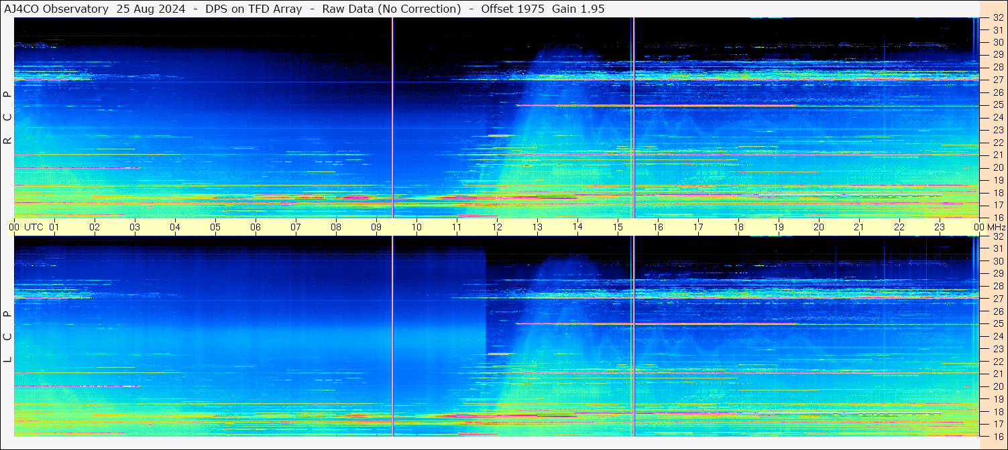Click the 'MHz' unit label on the time axis
The image size is (1008, 450).
(995, 227)
